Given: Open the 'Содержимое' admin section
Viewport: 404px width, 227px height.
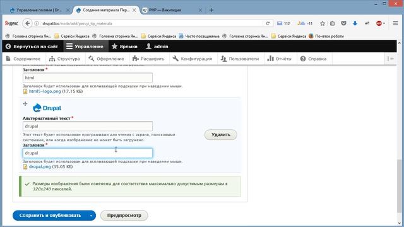Looking at the screenshot, I should coord(23,59).
